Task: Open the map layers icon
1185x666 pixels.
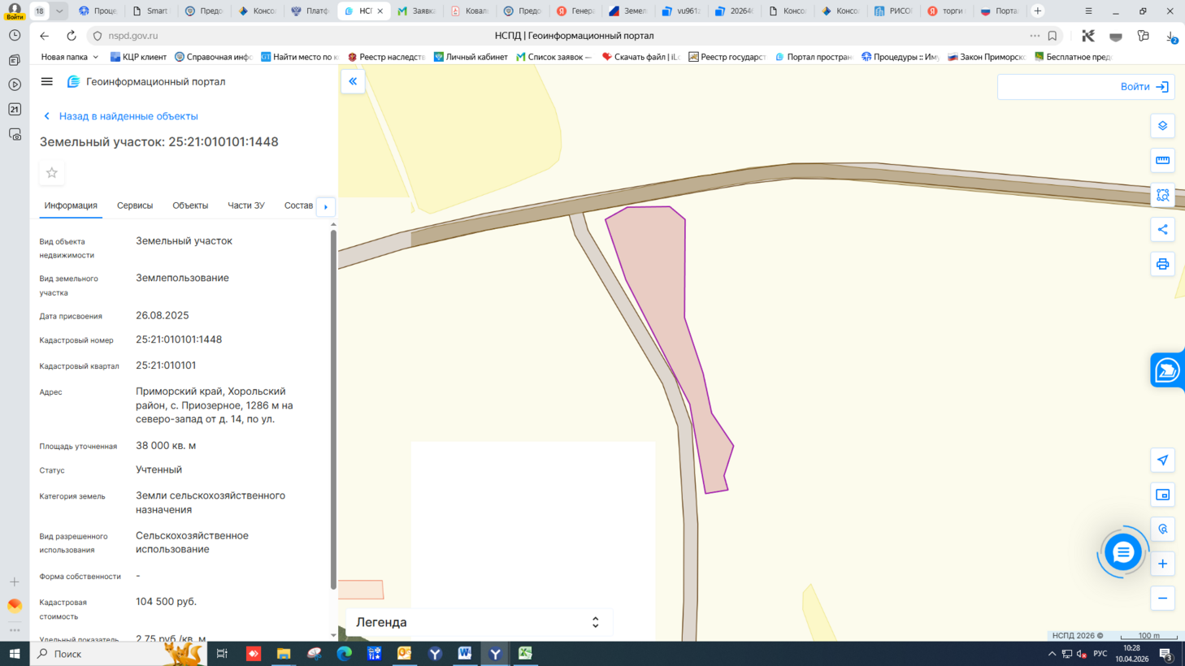Action: [x=1162, y=126]
